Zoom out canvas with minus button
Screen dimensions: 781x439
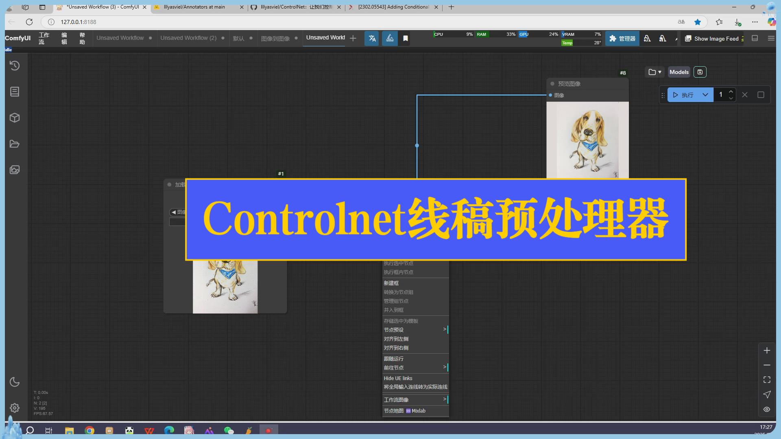(767, 365)
